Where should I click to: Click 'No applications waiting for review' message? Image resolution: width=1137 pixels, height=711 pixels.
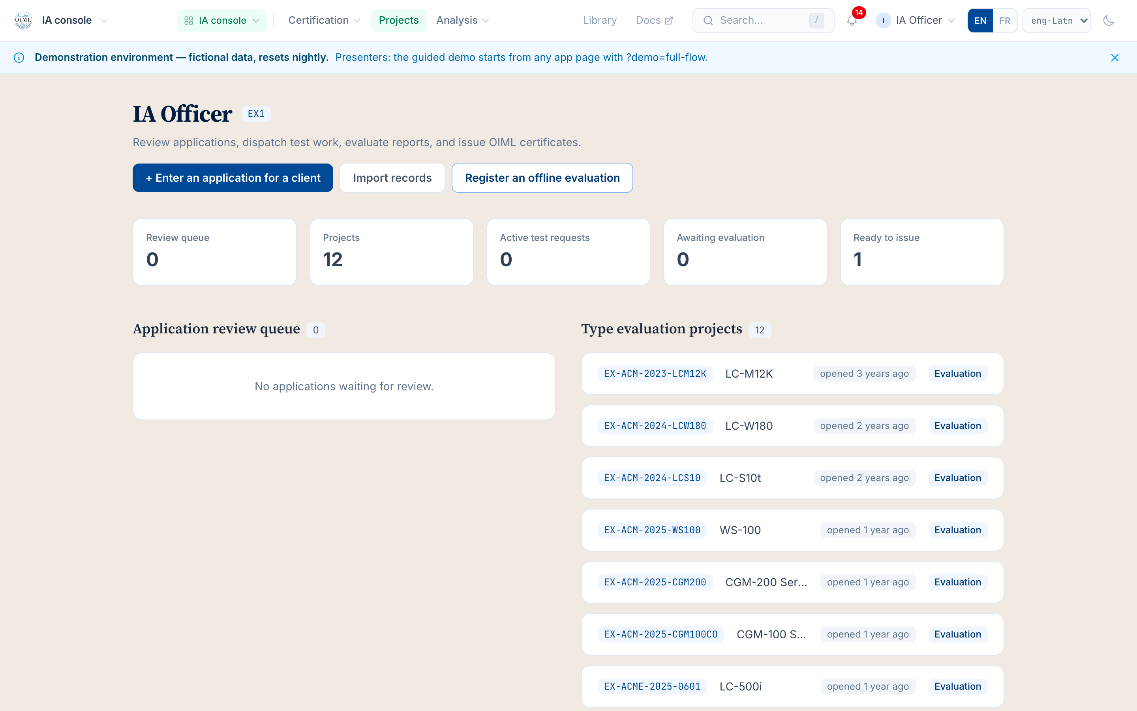344,387
